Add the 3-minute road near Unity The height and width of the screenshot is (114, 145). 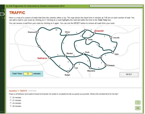click(x=82, y=35)
